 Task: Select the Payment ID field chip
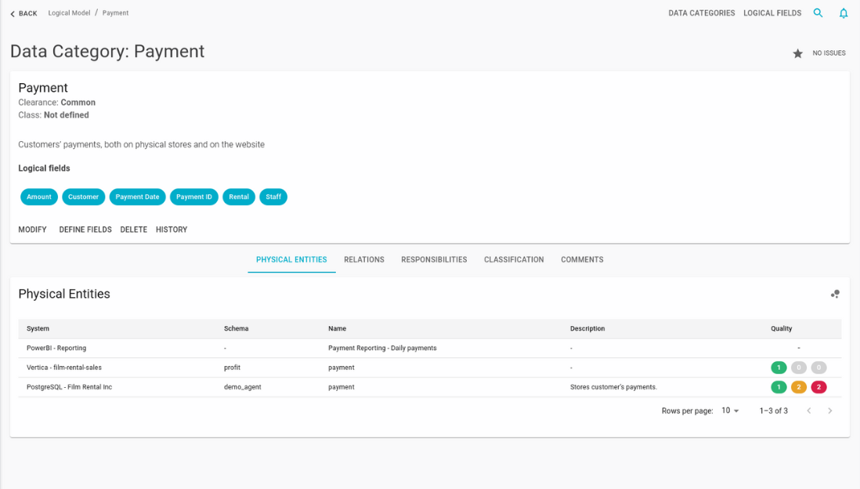[x=194, y=197]
